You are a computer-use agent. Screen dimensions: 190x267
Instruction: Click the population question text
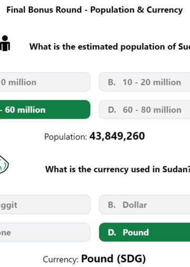pos(110,47)
